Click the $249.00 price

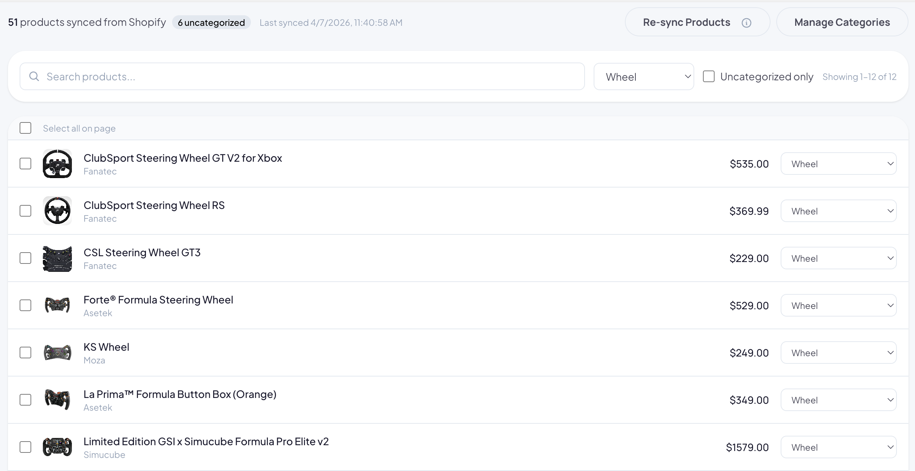[x=749, y=353]
